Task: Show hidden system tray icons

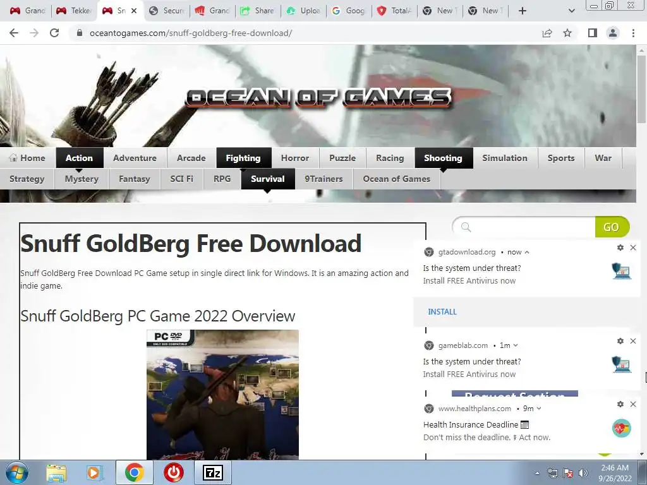Action: pyautogui.click(x=537, y=474)
